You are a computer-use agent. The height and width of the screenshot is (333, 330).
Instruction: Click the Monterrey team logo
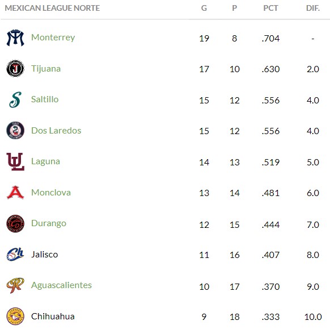tap(15, 38)
